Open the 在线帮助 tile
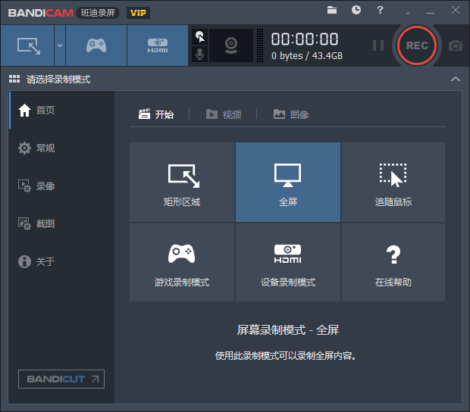 (x=393, y=262)
